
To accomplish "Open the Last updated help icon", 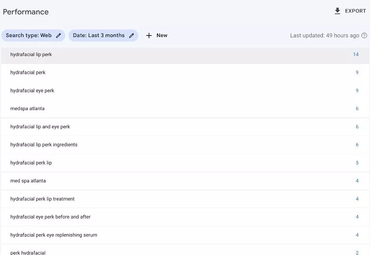I will [x=364, y=36].
